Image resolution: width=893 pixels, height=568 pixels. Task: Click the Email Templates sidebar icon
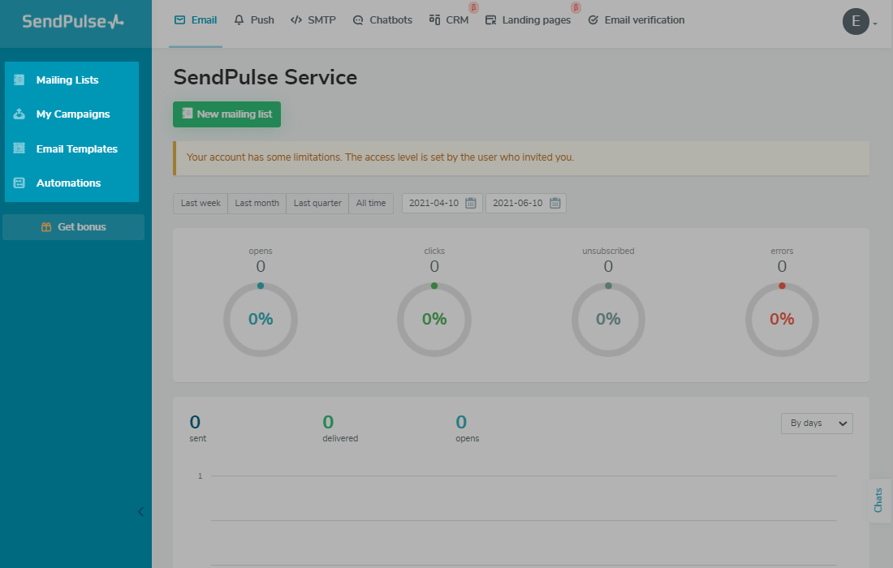coord(19,148)
